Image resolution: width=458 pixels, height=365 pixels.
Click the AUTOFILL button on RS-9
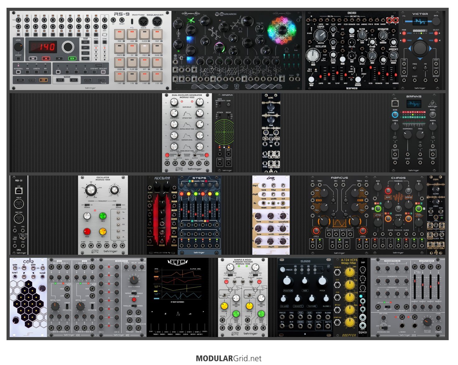point(88,80)
